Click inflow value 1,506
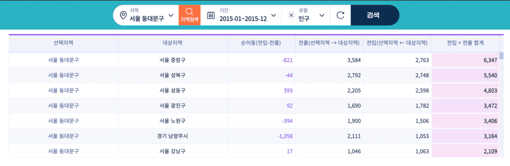The height and width of the screenshot is (166, 510). click(423, 121)
